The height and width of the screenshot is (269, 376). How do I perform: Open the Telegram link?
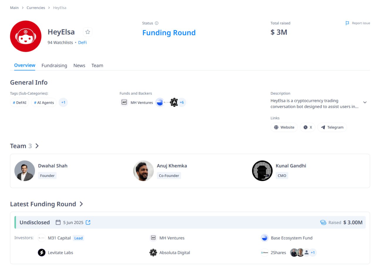pyautogui.click(x=332, y=127)
